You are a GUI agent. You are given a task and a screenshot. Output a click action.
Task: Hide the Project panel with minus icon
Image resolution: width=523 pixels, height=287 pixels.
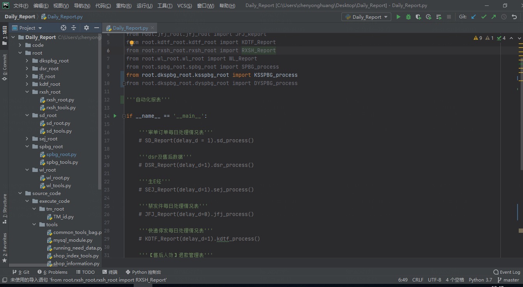pyautogui.click(x=97, y=28)
